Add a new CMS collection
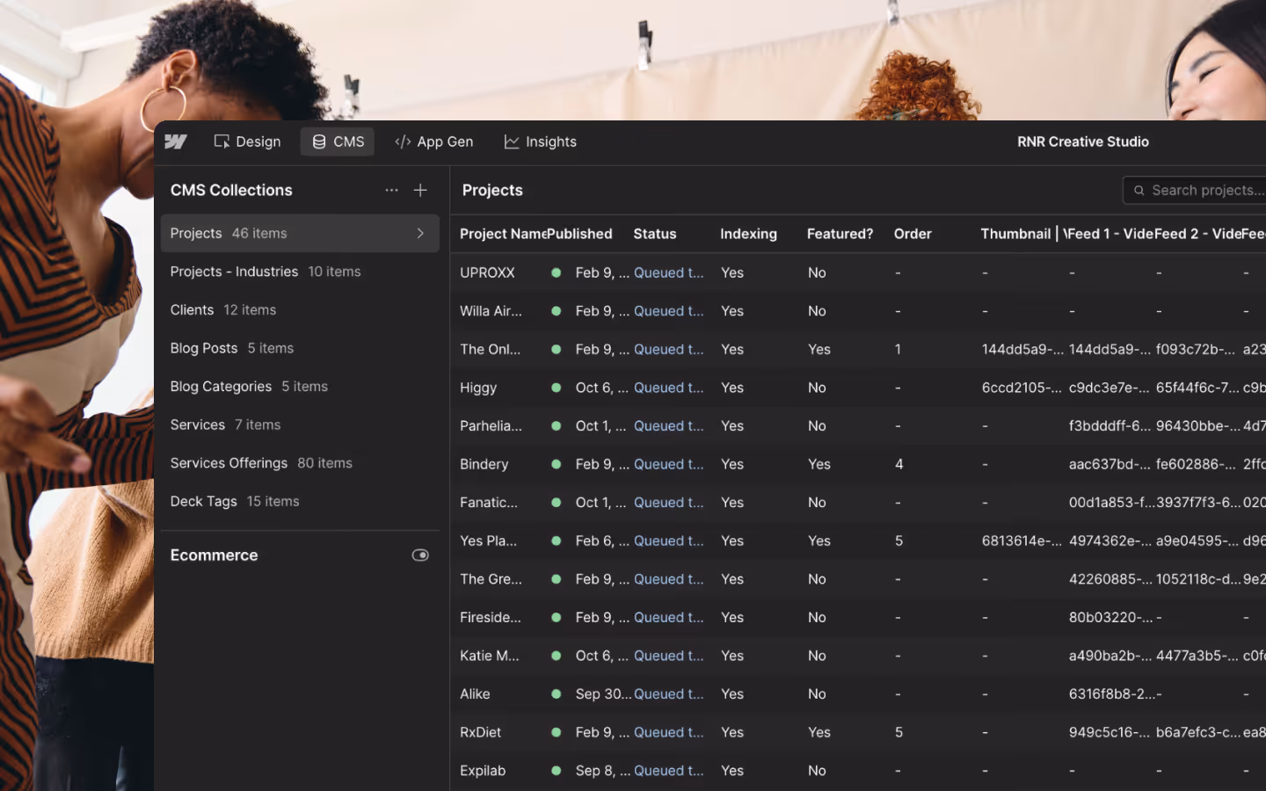The image size is (1266, 791). point(420,190)
